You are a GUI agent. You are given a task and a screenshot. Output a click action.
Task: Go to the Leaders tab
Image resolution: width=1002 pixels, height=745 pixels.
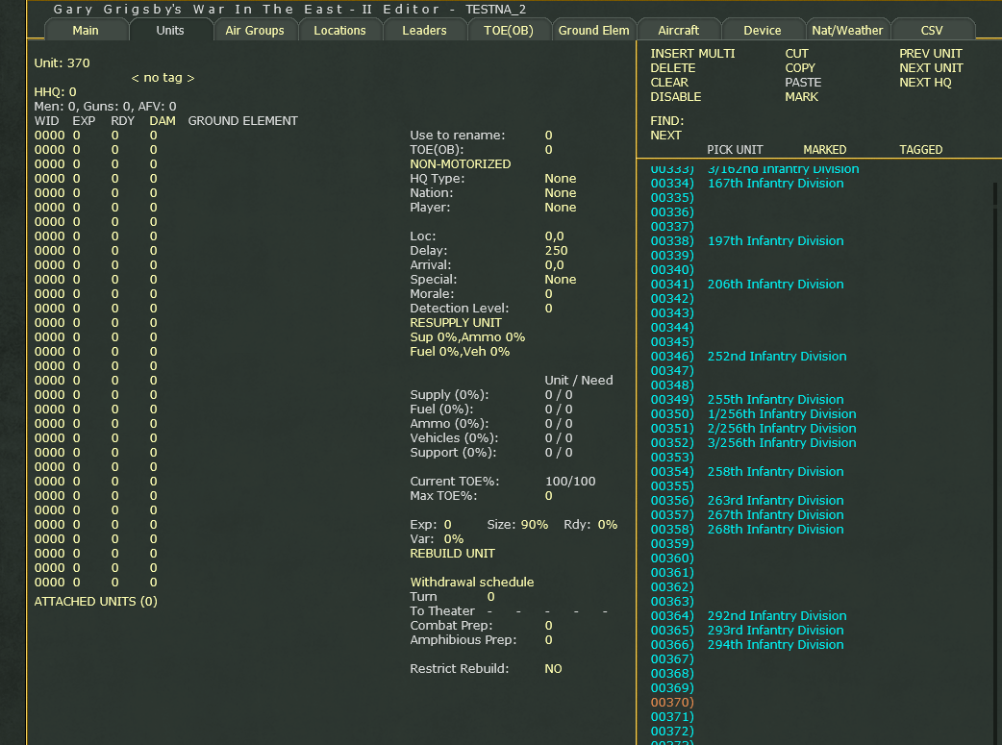(x=424, y=30)
